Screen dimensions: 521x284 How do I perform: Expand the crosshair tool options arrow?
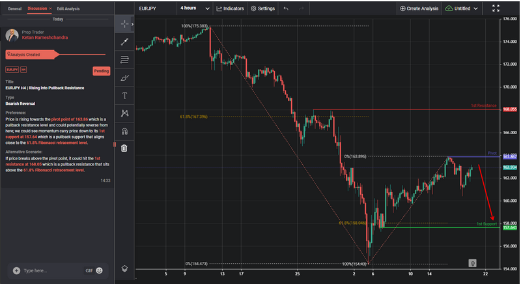tap(132, 24)
